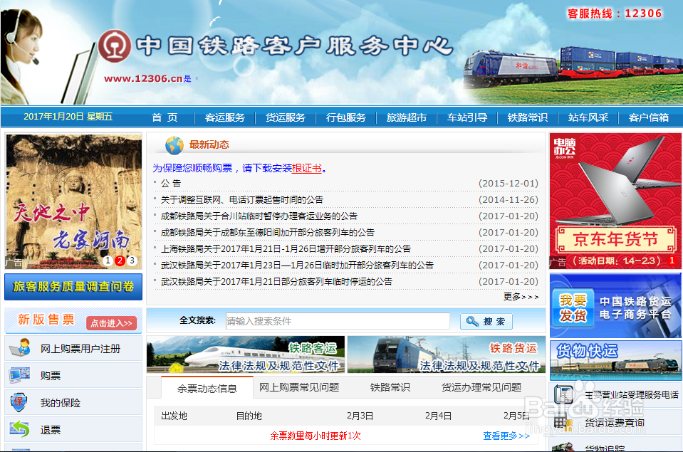This screenshot has height=452, width=683.
Task: Click the 目的地 column header
Action: [x=249, y=416]
